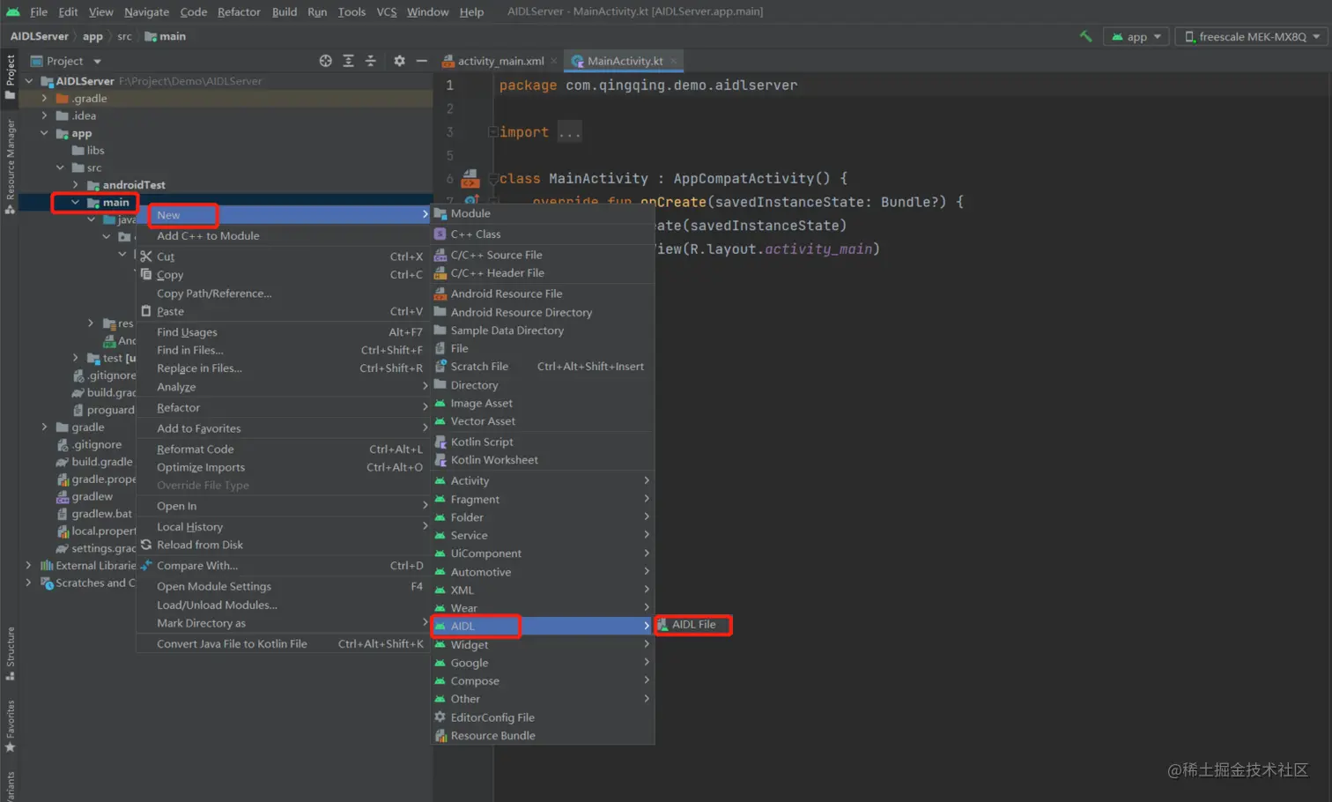Choose Cut from context menu
Viewport: 1332px width, 802px height.
[x=284, y=256]
